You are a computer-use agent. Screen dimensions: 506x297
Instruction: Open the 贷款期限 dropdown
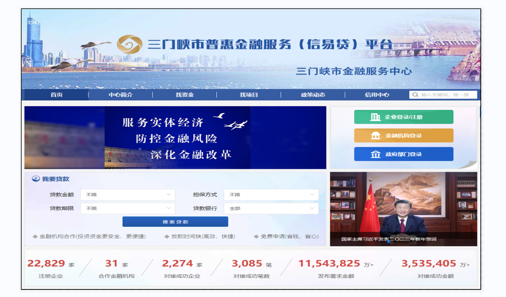point(127,208)
